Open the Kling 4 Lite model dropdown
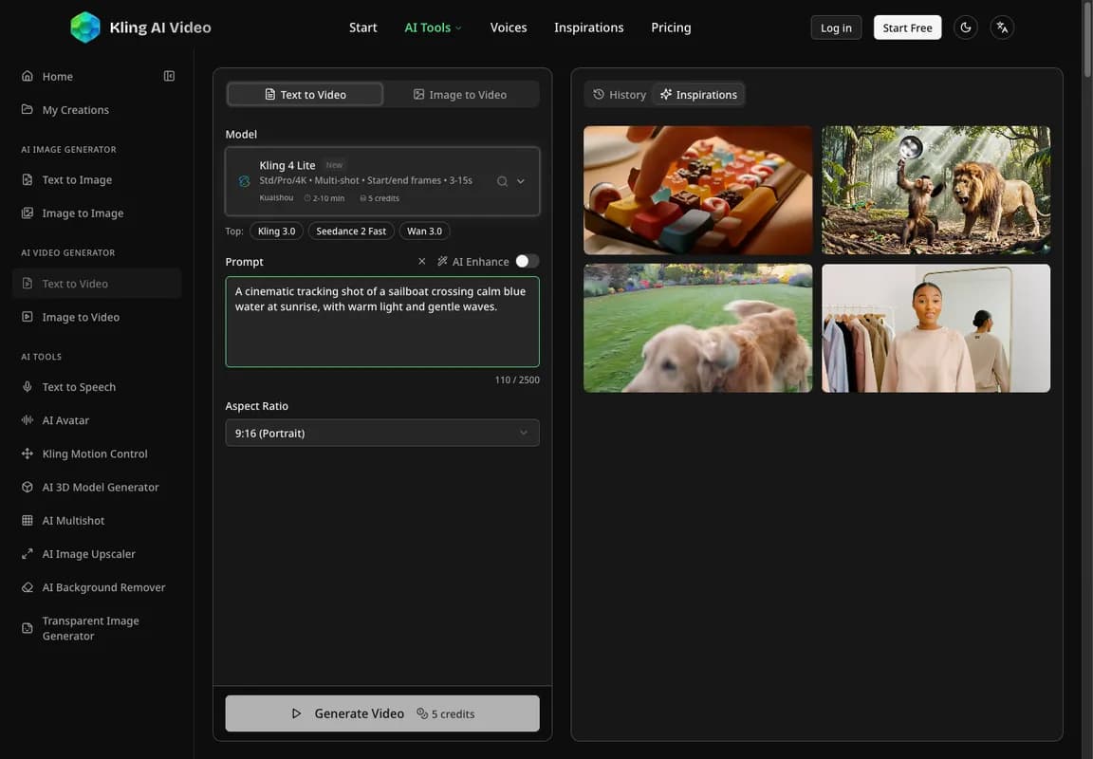The width and height of the screenshot is (1093, 759). tap(382, 181)
